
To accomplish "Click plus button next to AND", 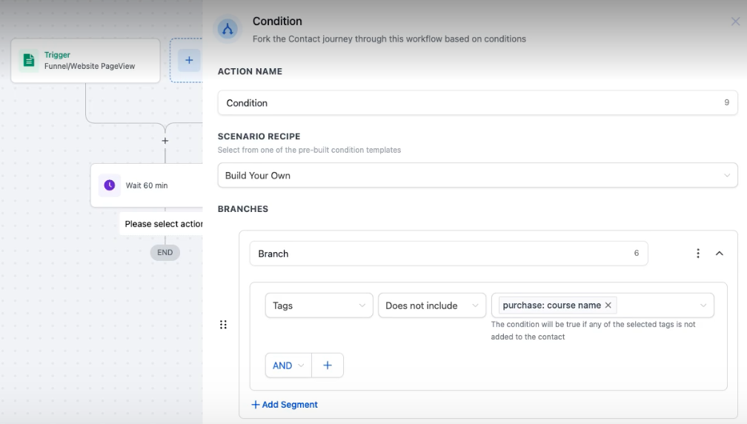I will coord(328,365).
